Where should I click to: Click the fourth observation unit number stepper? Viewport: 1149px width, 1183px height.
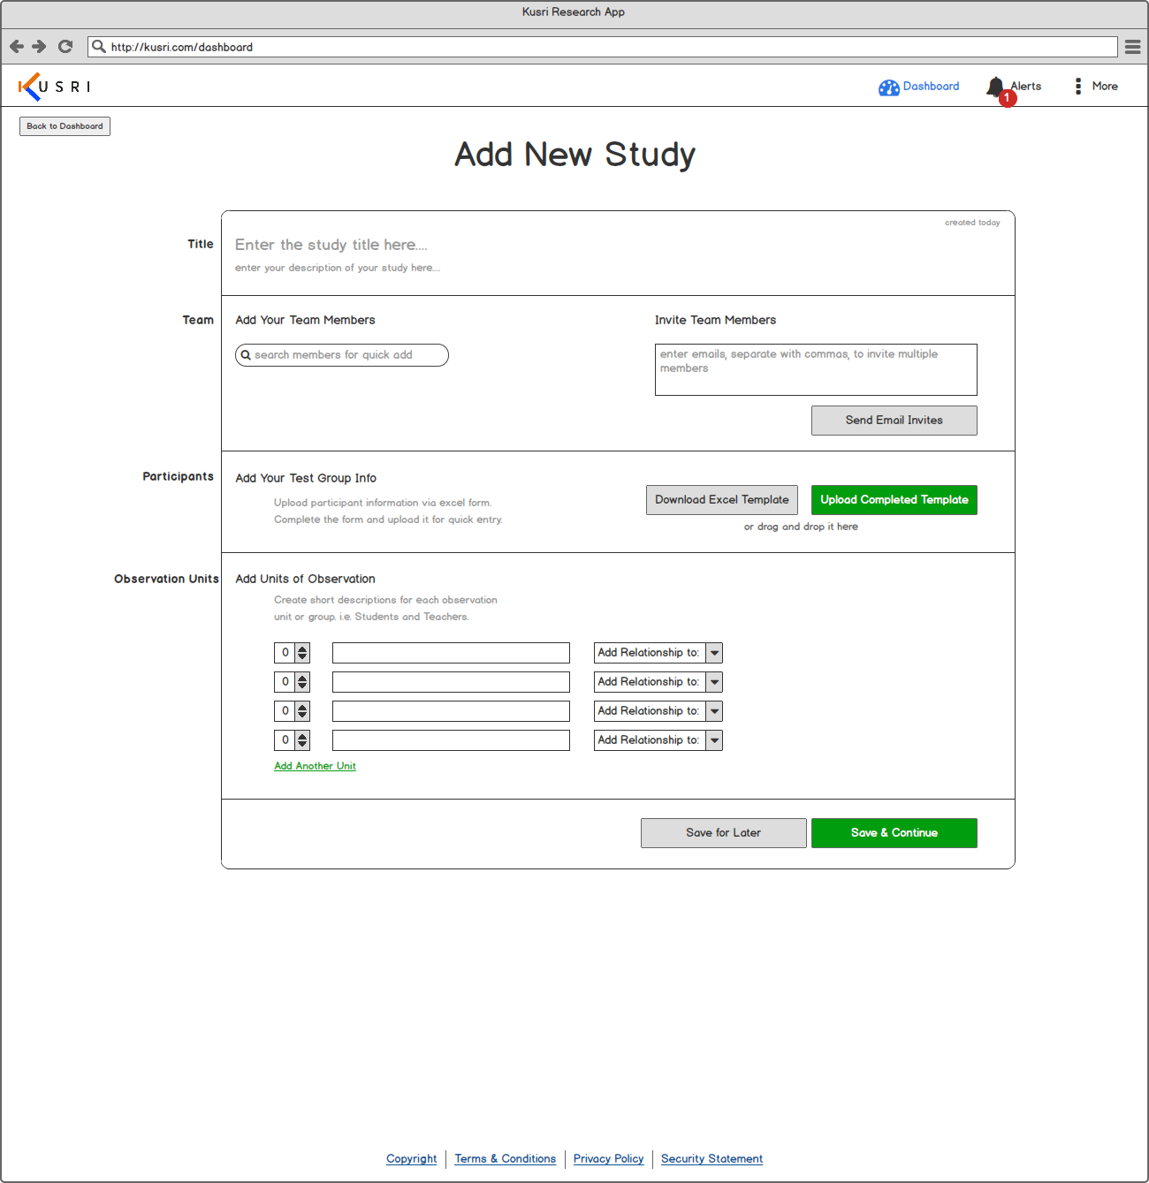292,740
